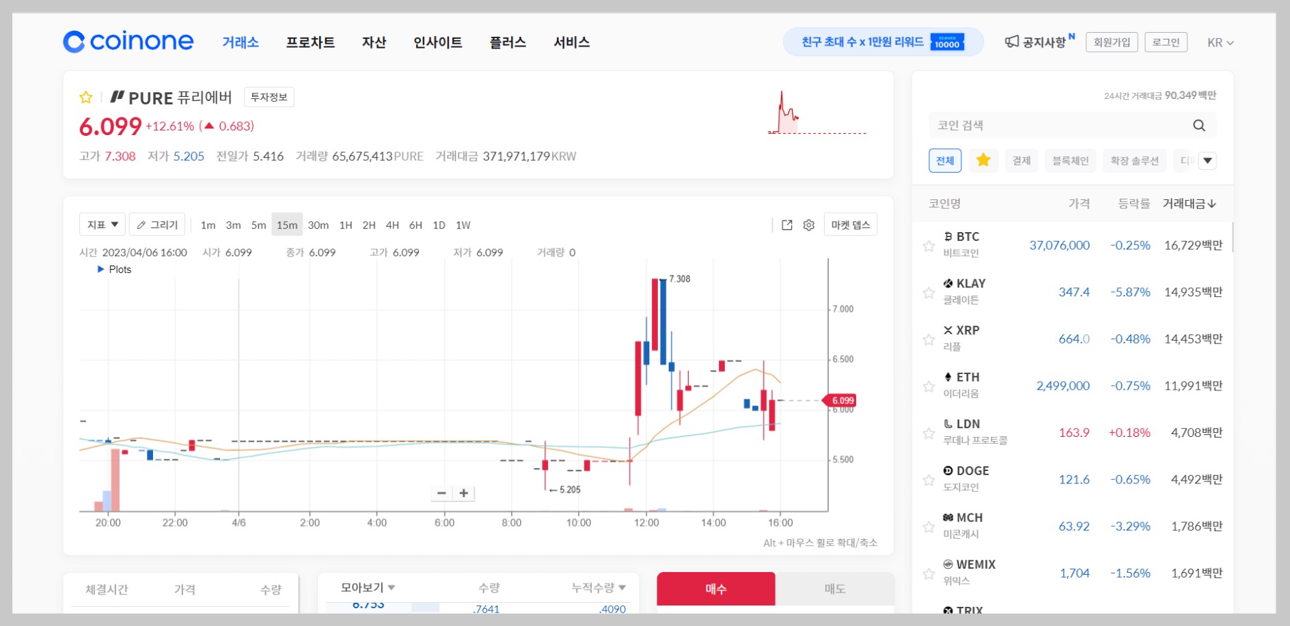The image size is (1290, 626).
Task: Click the 로그인 button
Action: tap(1166, 42)
